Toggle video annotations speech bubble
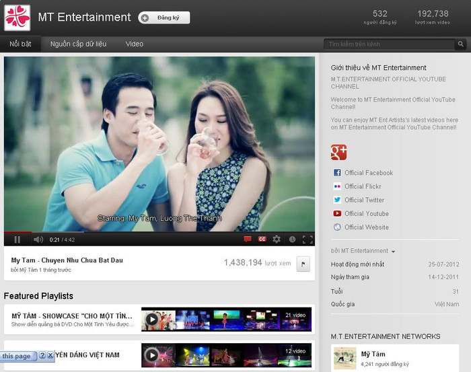 click(248, 239)
